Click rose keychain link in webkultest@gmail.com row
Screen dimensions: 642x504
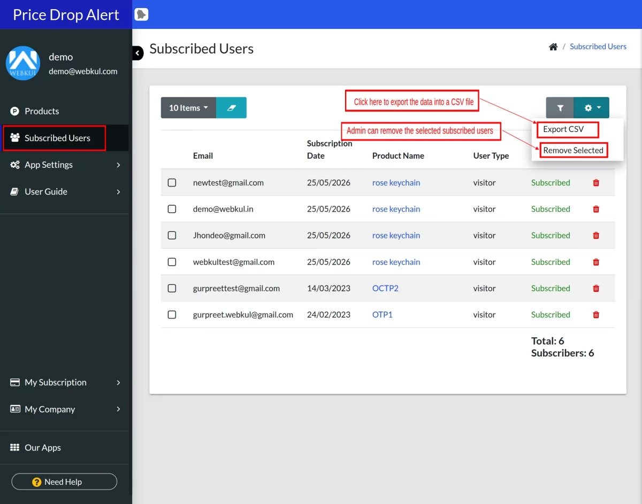(396, 262)
